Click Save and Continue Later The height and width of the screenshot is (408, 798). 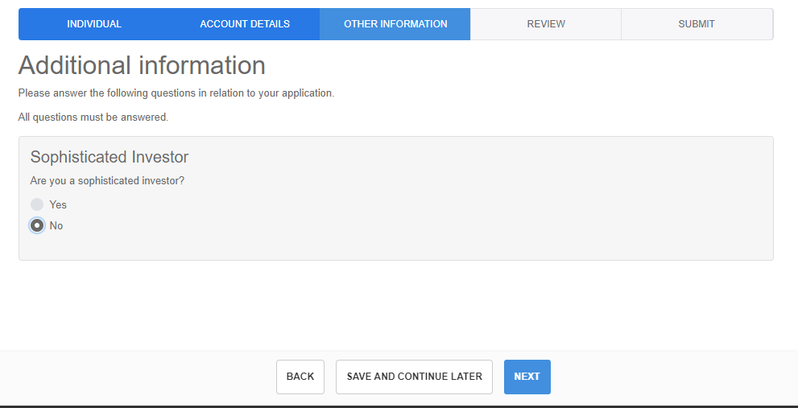pyautogui.click(x=414, y=377)
